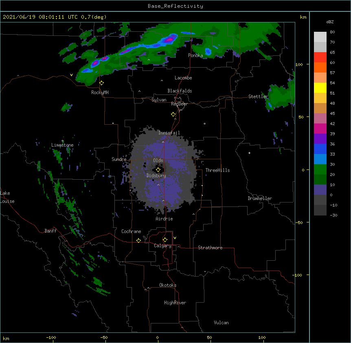Image resolution: width=351 pixels, height=343 pixels.
Task: Click the Sundre town label
Action: point(119,159)
